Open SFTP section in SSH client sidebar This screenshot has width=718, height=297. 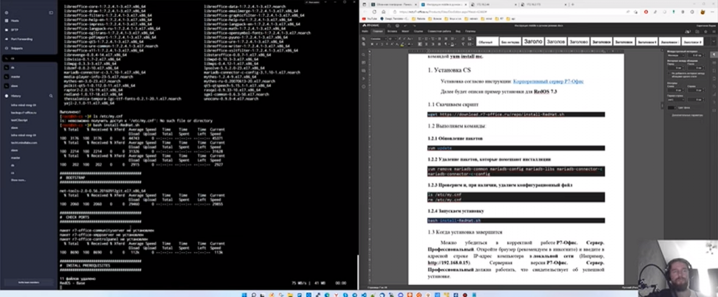(x=15, y=29)
